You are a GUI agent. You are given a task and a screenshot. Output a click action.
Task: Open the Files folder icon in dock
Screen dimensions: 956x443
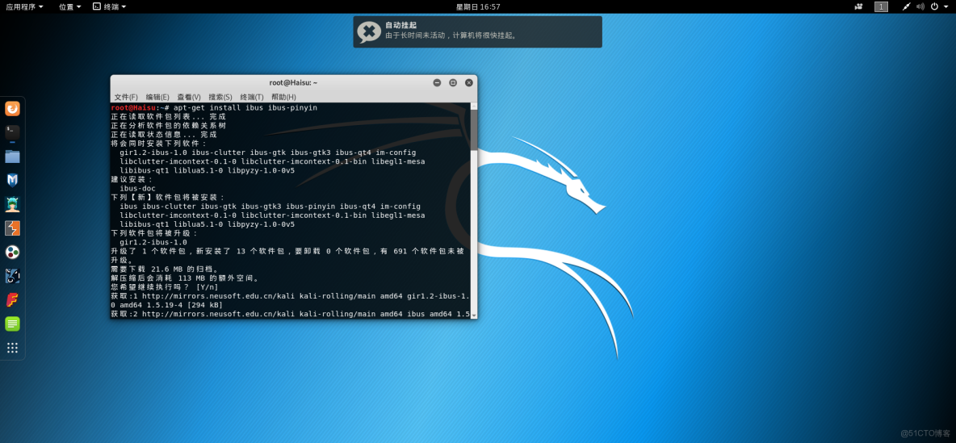coord(12,156)
